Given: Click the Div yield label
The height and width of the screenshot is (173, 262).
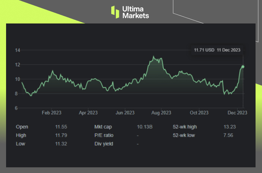Looking at the screenshot, I should pos(103,144).
